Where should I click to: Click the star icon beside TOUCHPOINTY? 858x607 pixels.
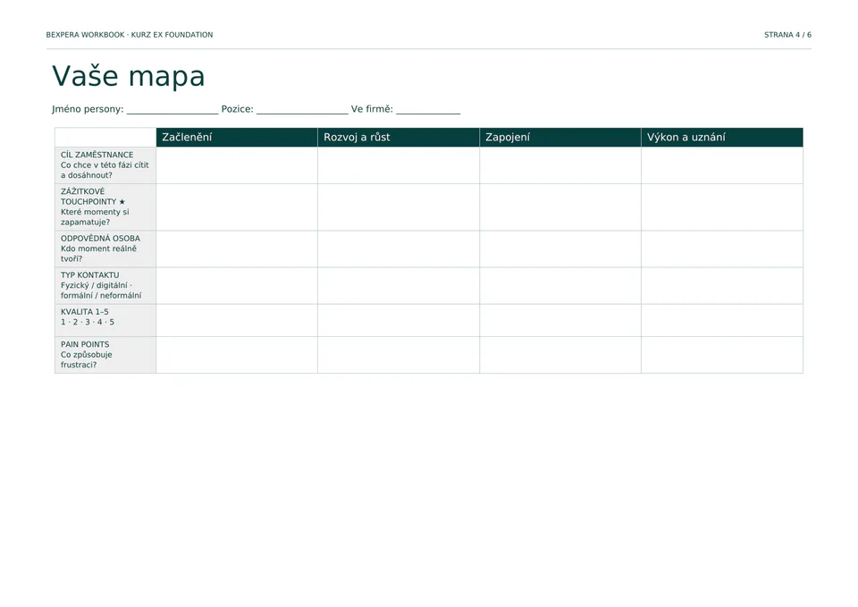122,202
